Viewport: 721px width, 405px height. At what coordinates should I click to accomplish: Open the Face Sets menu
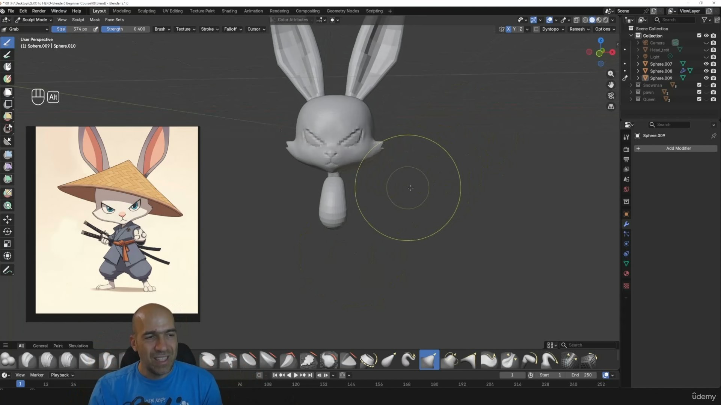tap(114, 20)
